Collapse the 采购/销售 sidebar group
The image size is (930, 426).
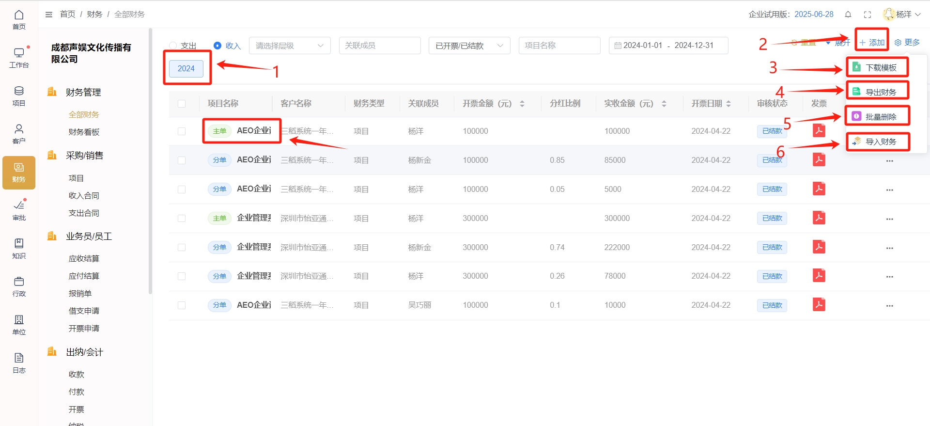tap(84, 156)
